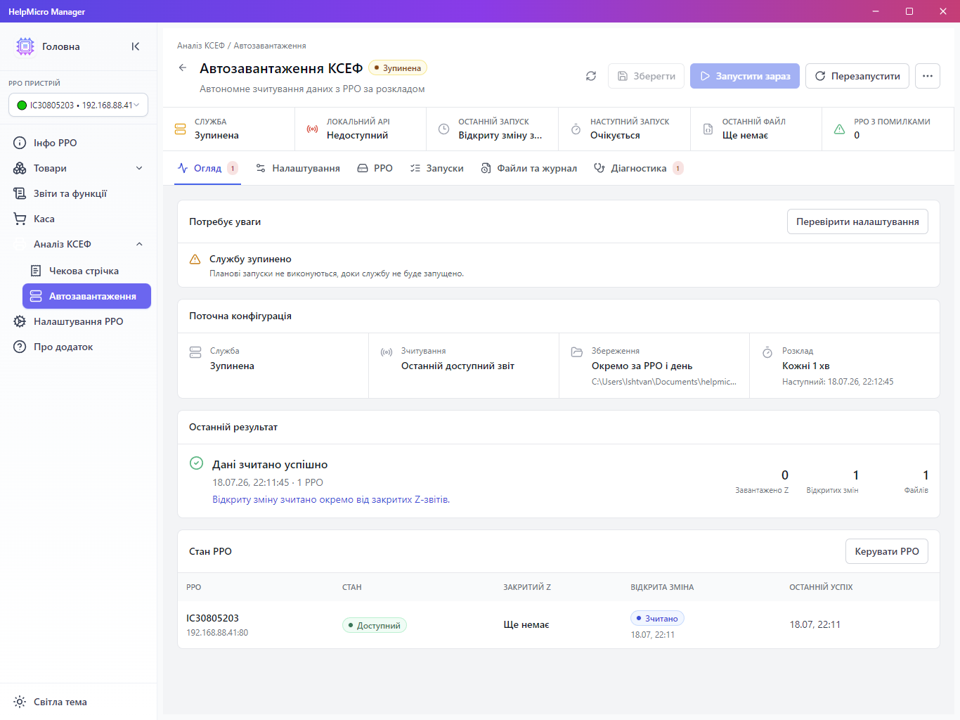The image size is (960, 720).
Task: Click the Зчитування broadcast icon in configuration
Action: click(x=387, y=352)
